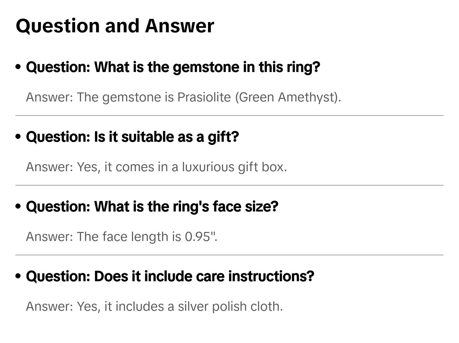Click the divider line below the face length answer
459x343 pixels.
point(229,255)
